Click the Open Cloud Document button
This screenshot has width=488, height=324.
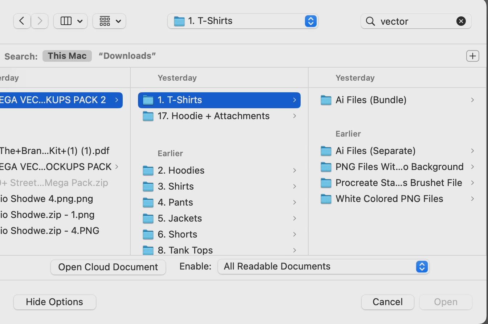[108, 267]
